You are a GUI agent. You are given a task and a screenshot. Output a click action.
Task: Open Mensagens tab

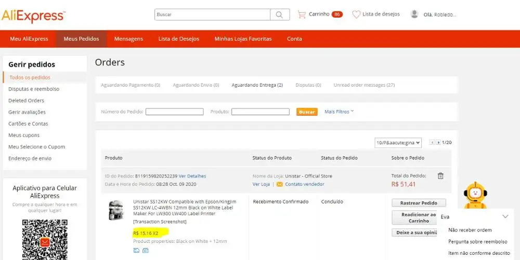[x=128, y=39]
